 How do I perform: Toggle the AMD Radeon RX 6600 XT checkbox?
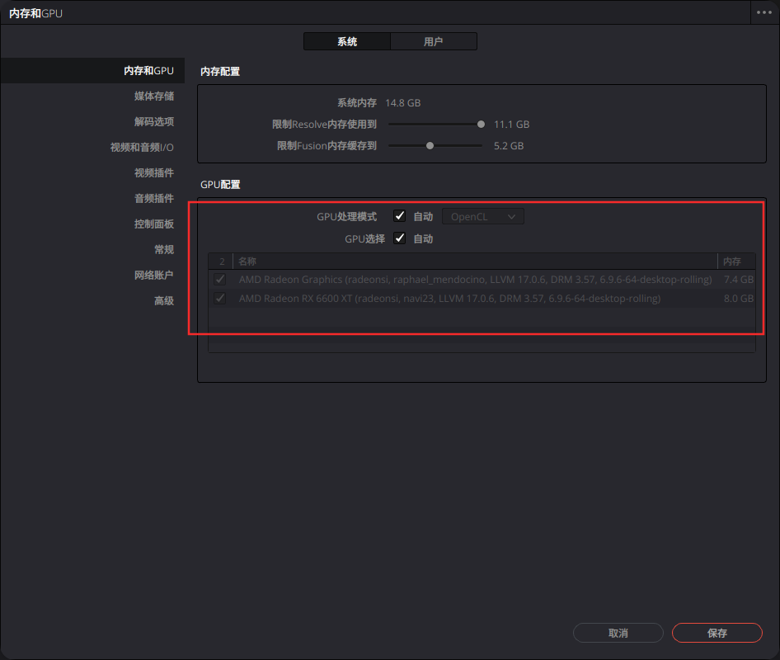(220, 298)
